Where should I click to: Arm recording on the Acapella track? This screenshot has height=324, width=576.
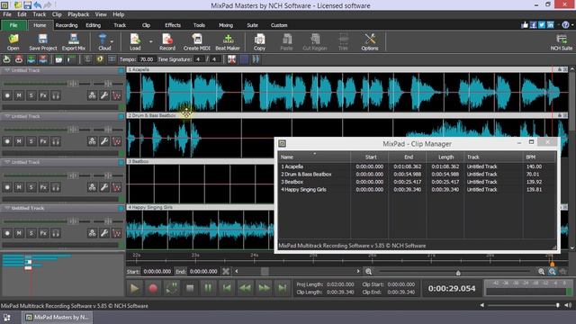(7, 95)
